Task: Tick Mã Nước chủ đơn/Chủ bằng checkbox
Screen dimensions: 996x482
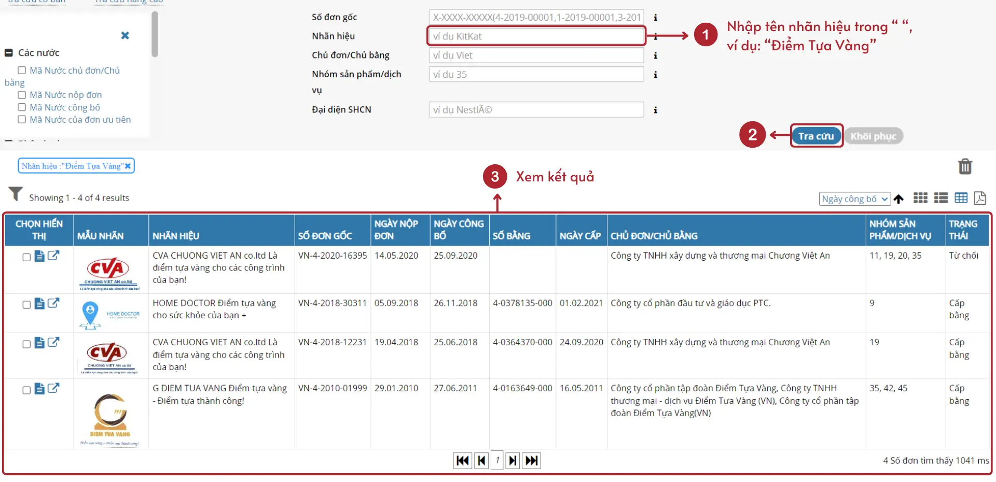Action: tap(22, 70)
